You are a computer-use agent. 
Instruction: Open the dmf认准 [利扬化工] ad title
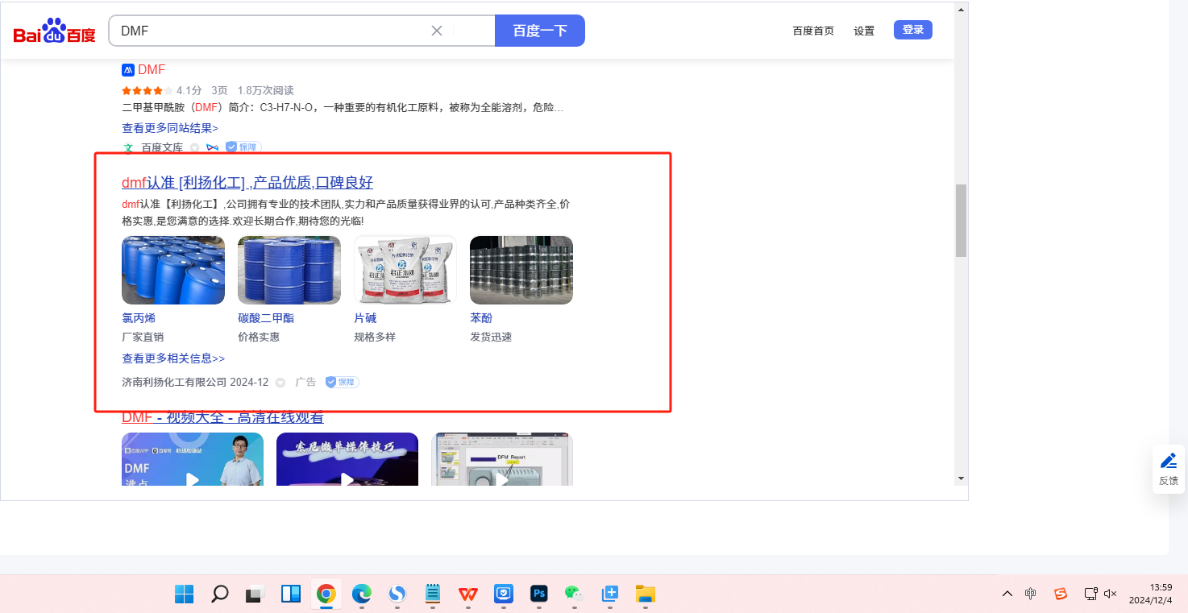[x=247, y=183]
